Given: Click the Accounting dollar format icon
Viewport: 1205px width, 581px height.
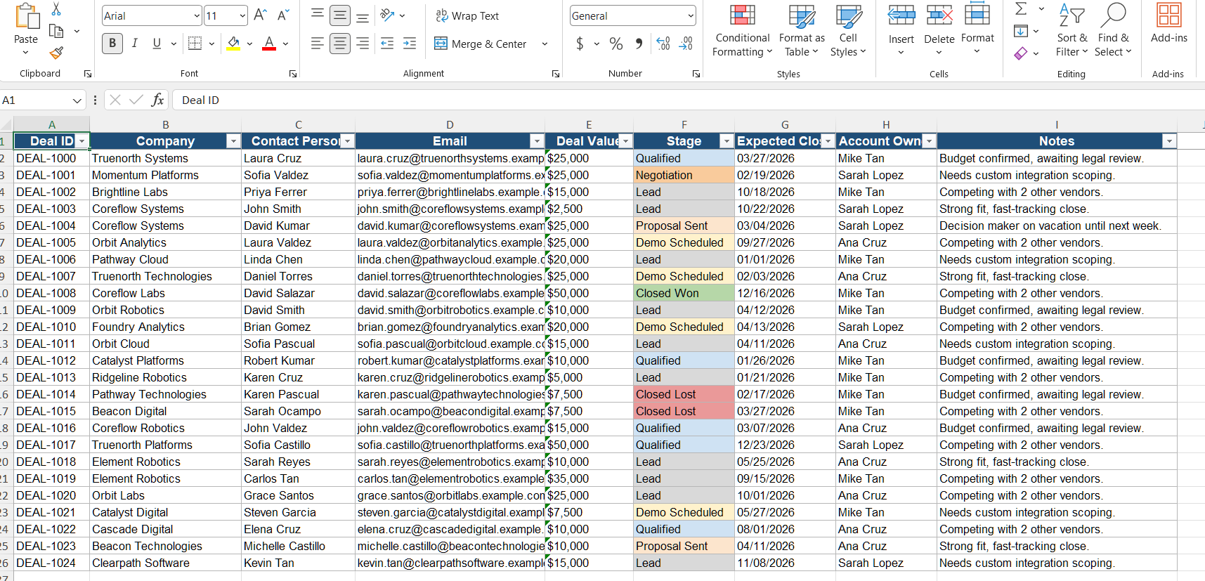Looking at the screenshot, I should point(580,44).
